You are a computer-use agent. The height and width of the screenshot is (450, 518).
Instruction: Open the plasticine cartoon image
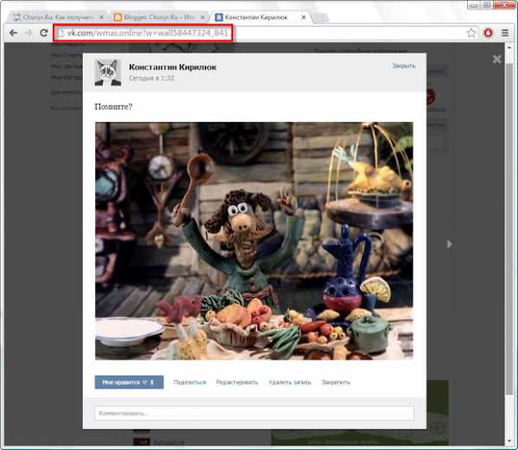(x=254, y=241)
